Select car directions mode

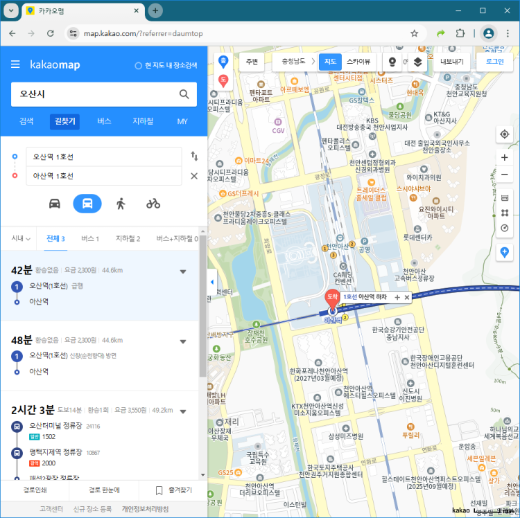point(55,204)
